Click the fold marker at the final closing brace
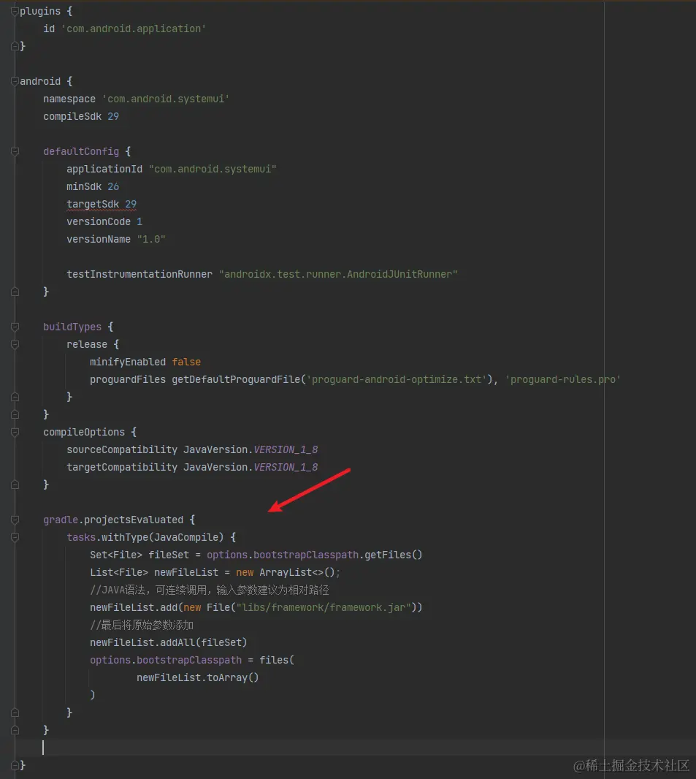 point(16,764)
